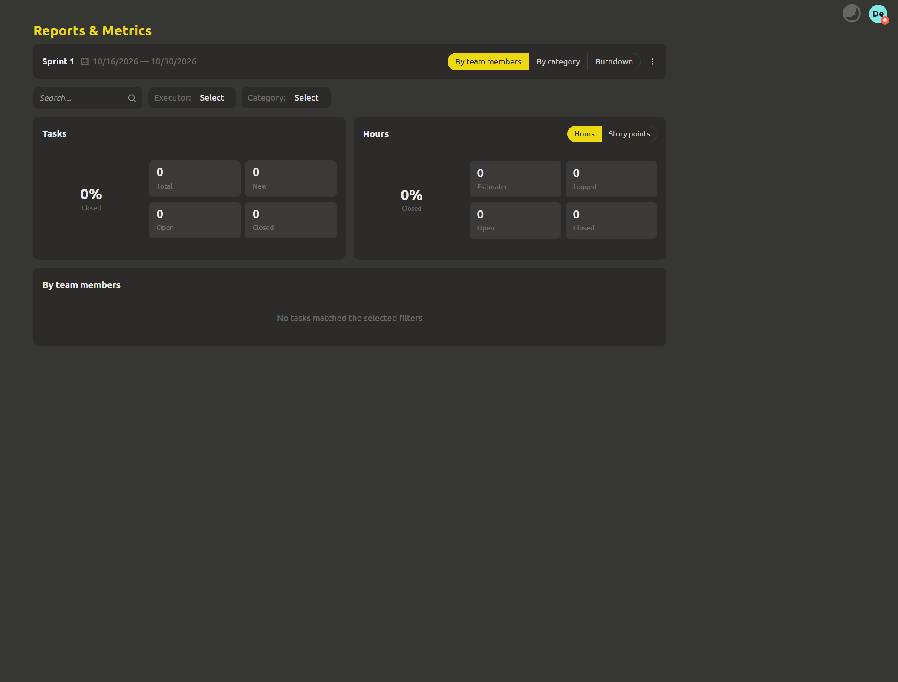This screenshot has height=682, width=898.
Task: Switch to the Burndown tab
Action: pos(614,62)
